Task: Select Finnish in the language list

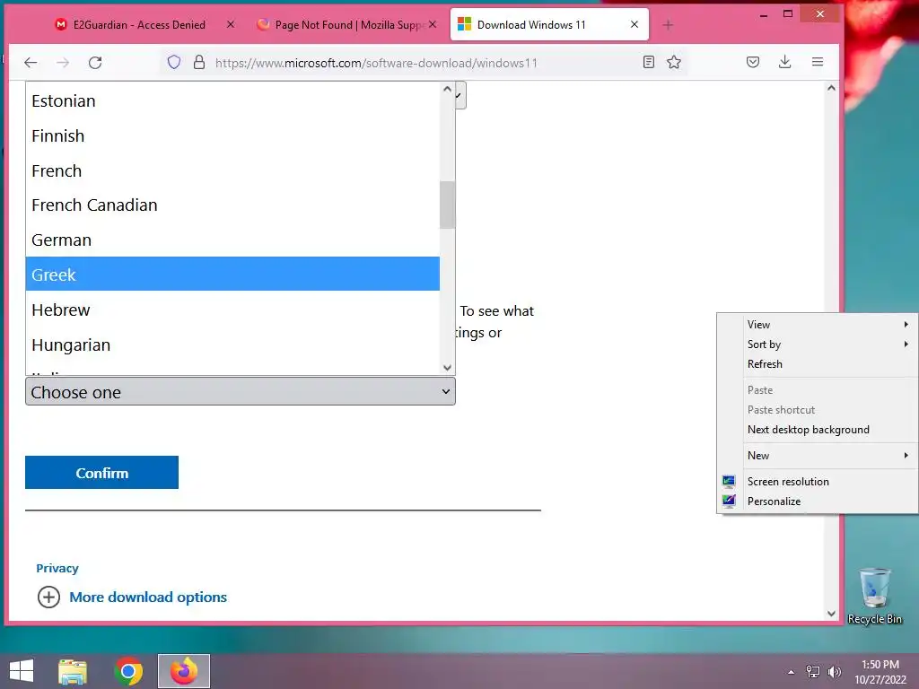Action: point(232,136)
